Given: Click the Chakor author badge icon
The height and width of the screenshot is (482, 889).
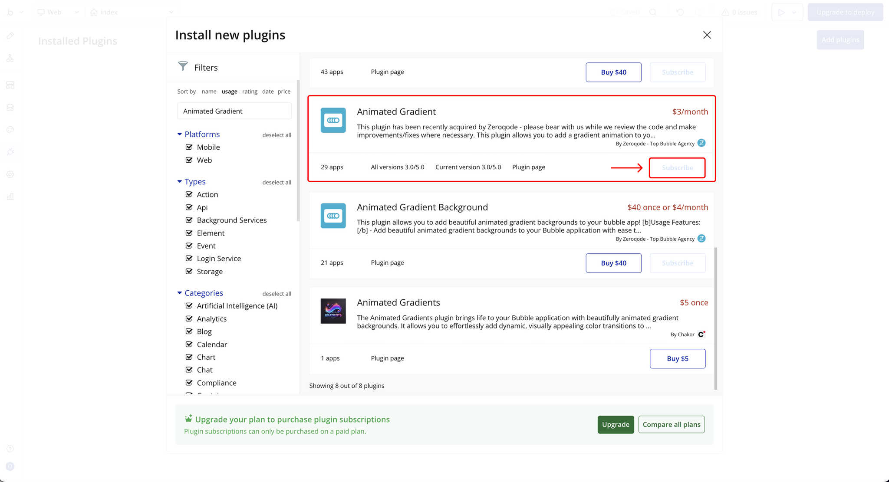Looking at the screenshot, I should (x=701, y=334).
